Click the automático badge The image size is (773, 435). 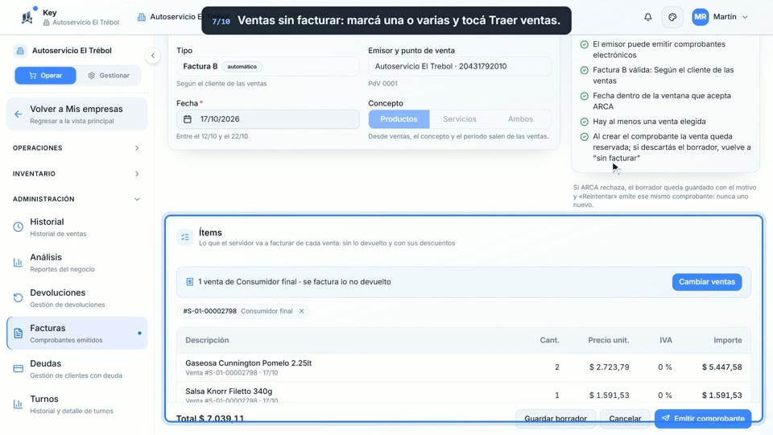pos(242,66)
